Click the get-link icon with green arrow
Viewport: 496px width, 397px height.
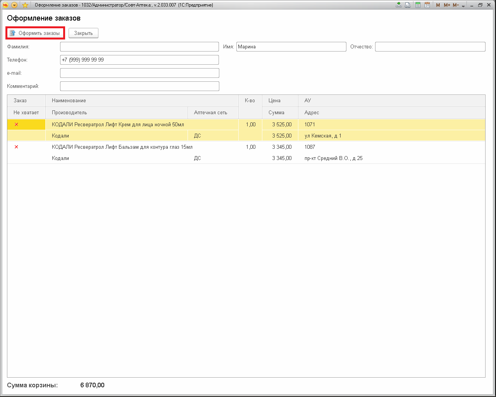(399, 5)
